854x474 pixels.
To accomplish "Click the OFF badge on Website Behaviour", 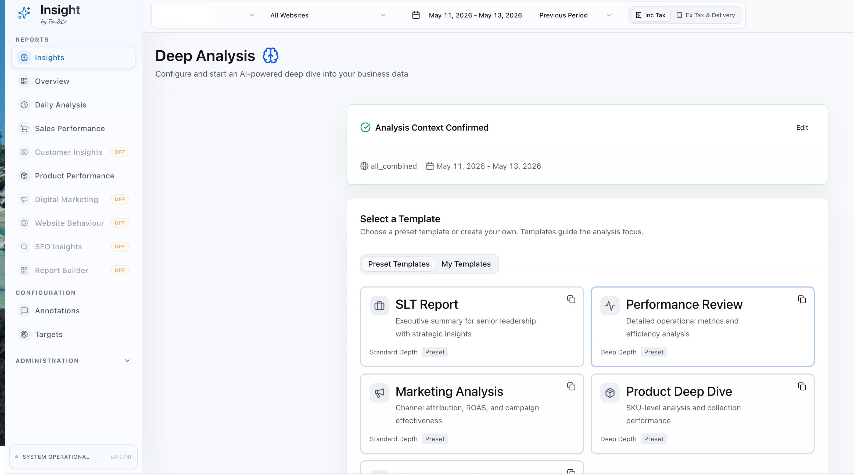I will (120, 223).
